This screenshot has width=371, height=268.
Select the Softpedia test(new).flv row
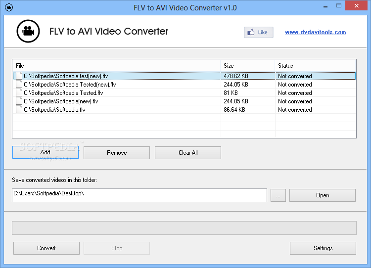tap(185, 76)
